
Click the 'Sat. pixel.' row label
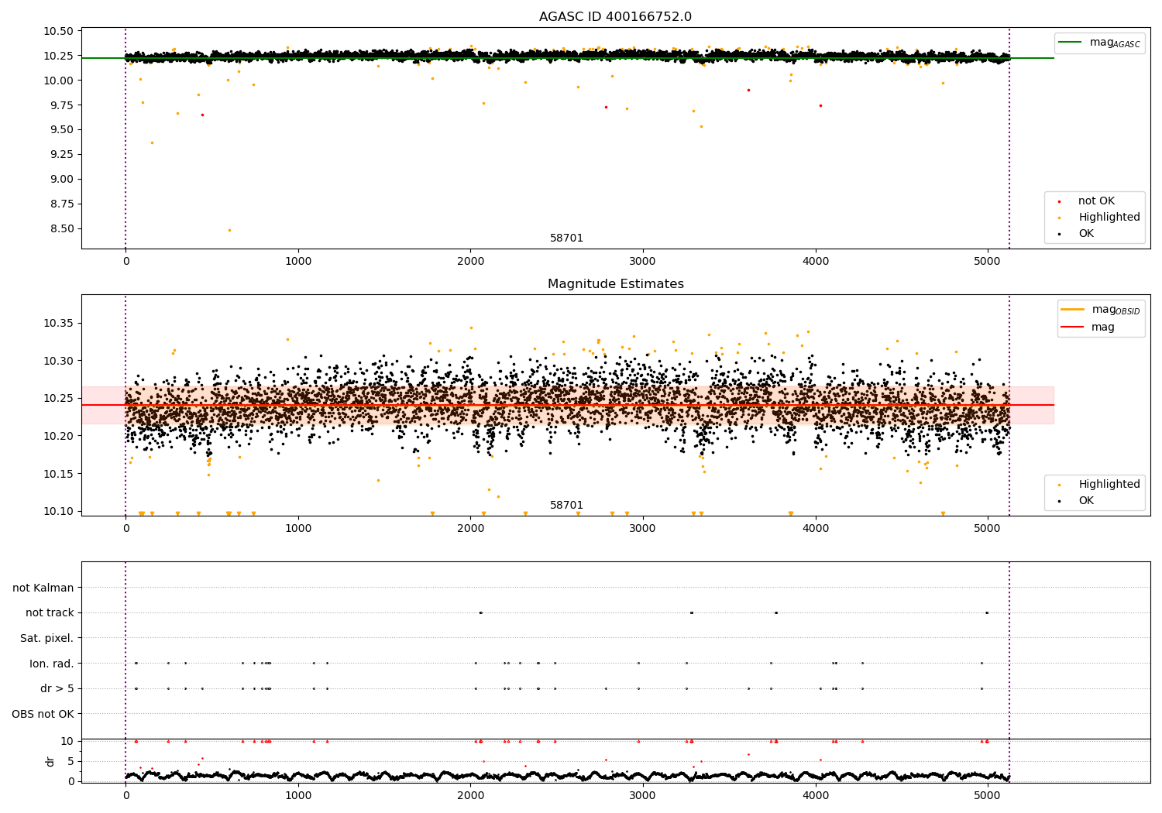click(47, 639)
